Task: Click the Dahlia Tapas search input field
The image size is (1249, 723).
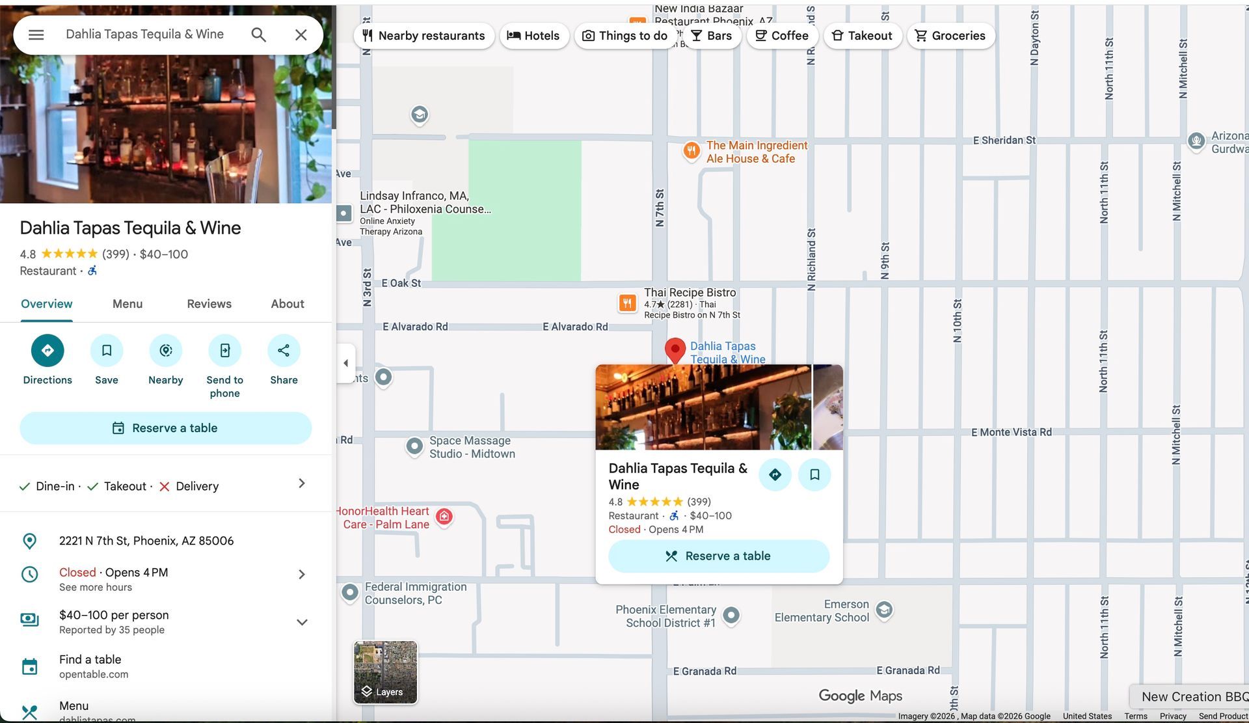Action: click(x=145, y=34)
